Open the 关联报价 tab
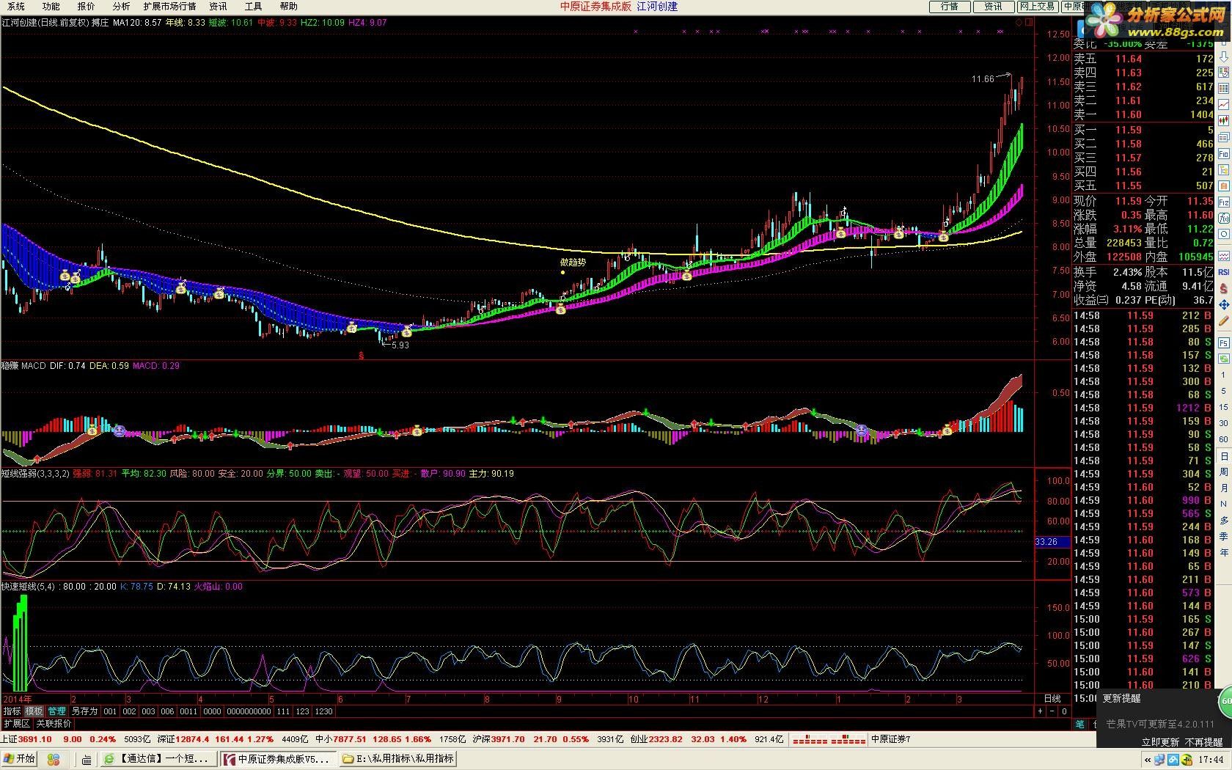Viewport: 1232px width, 770px height. tap(54, 724)
